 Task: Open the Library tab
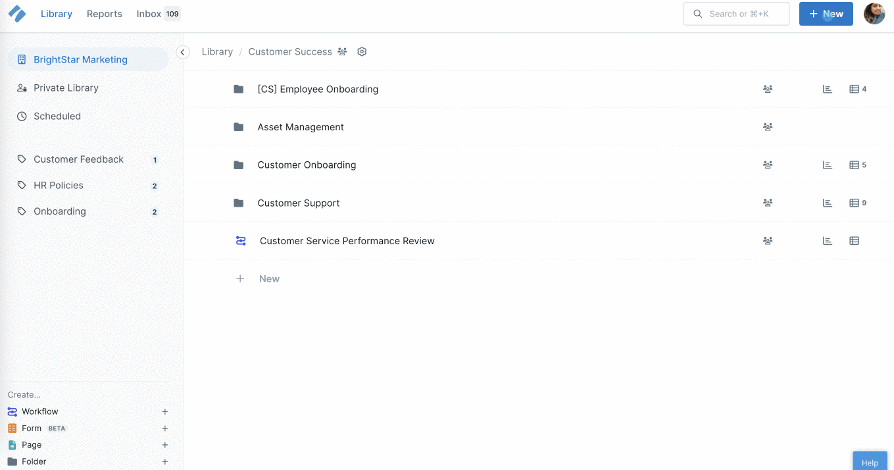(57, 14)
